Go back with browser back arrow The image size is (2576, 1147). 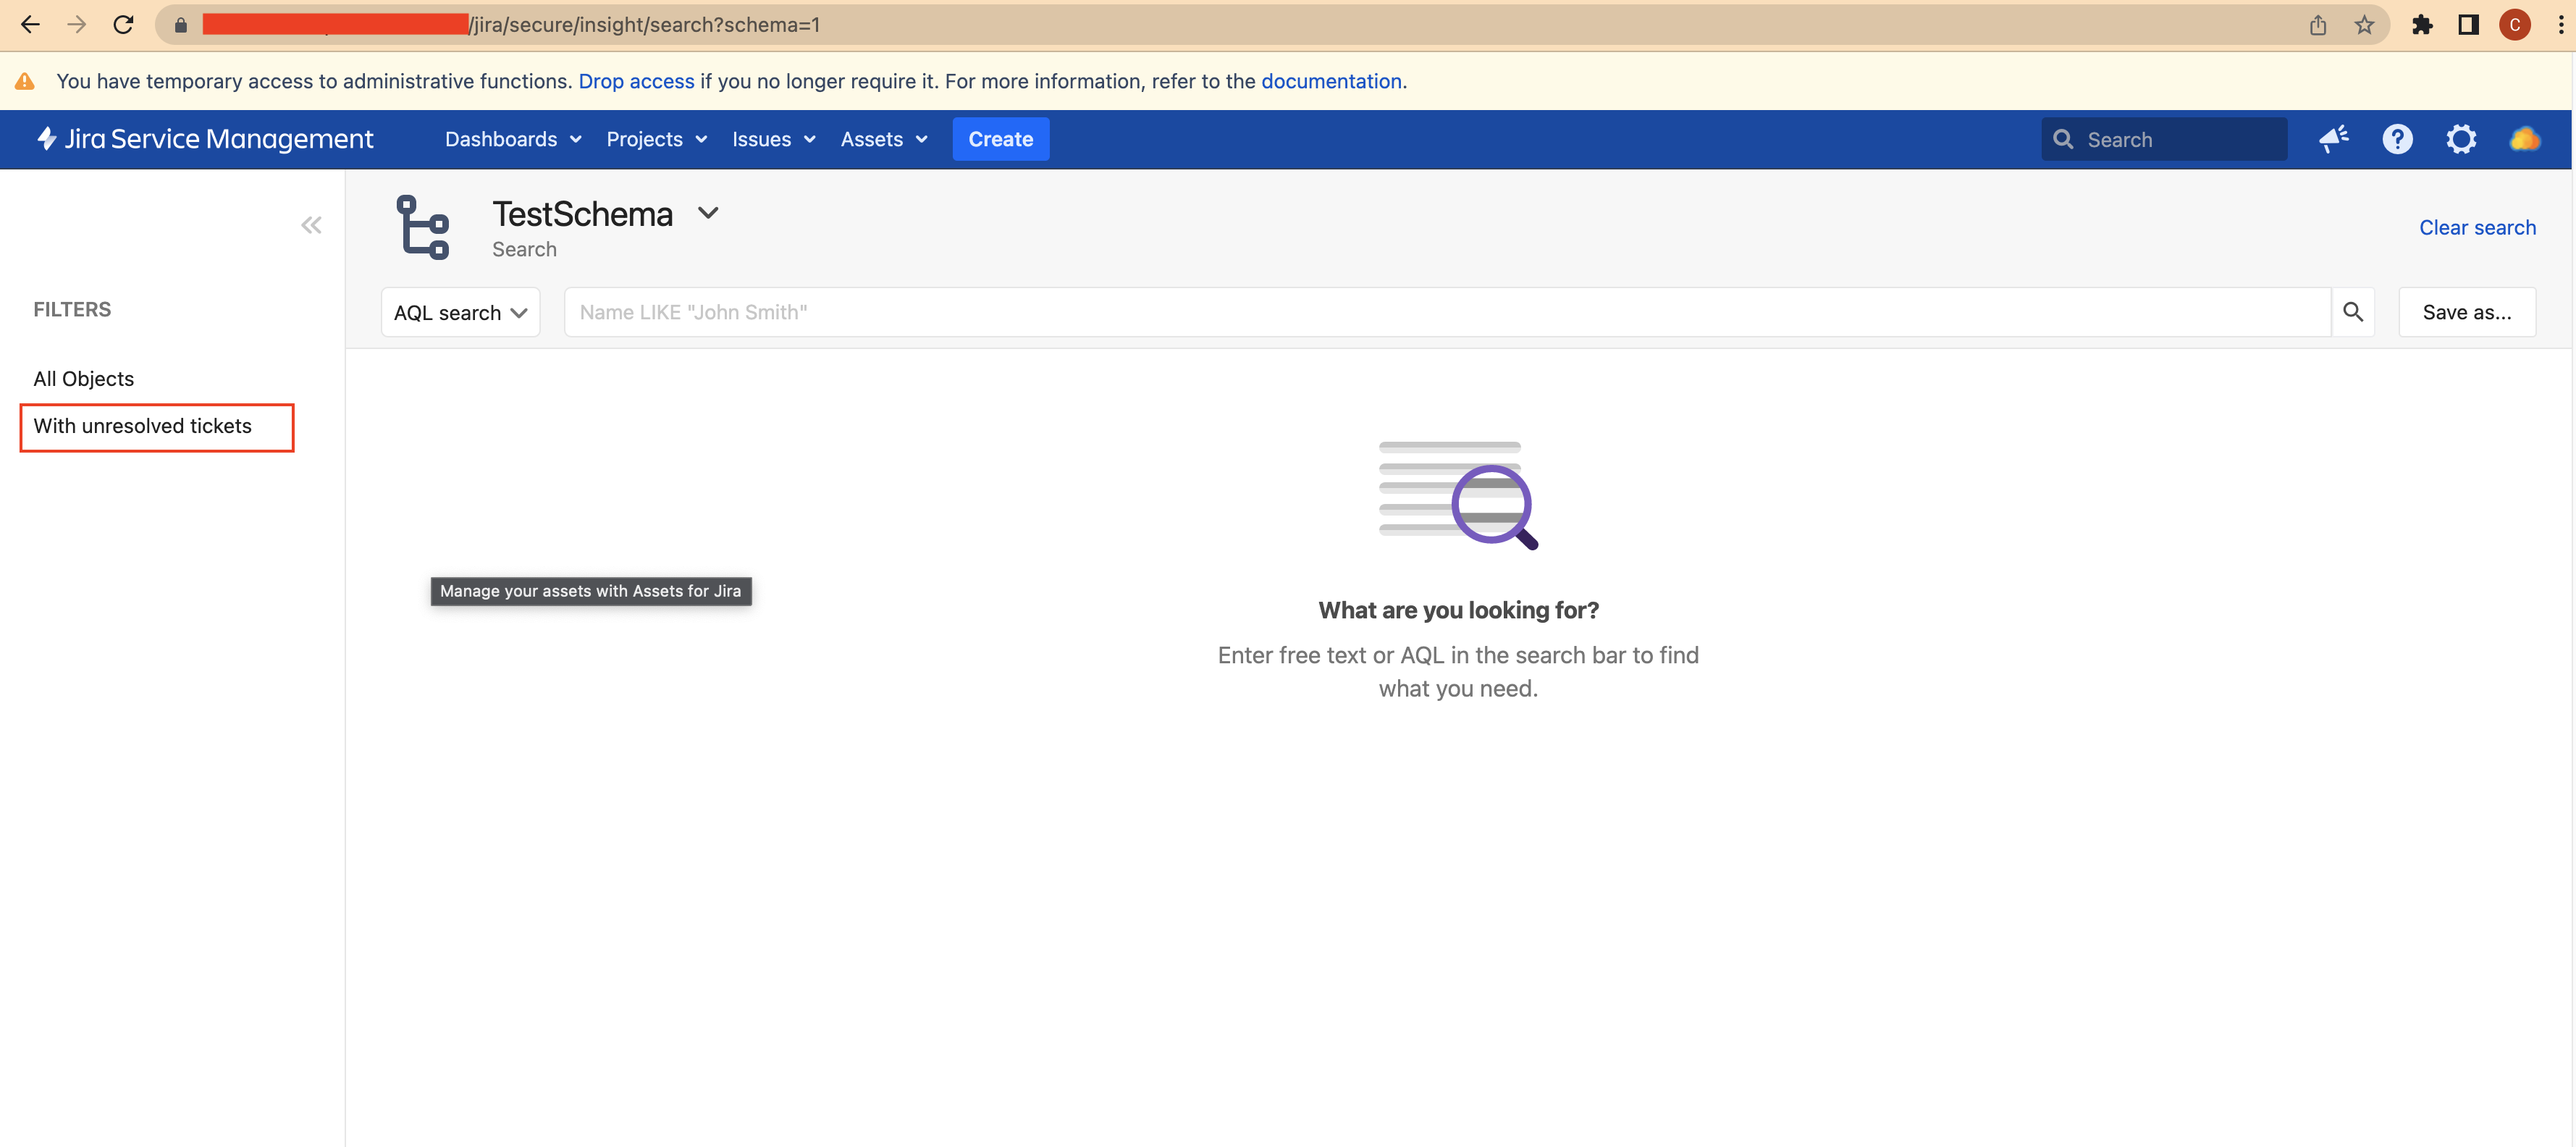[x=30, y=25]
